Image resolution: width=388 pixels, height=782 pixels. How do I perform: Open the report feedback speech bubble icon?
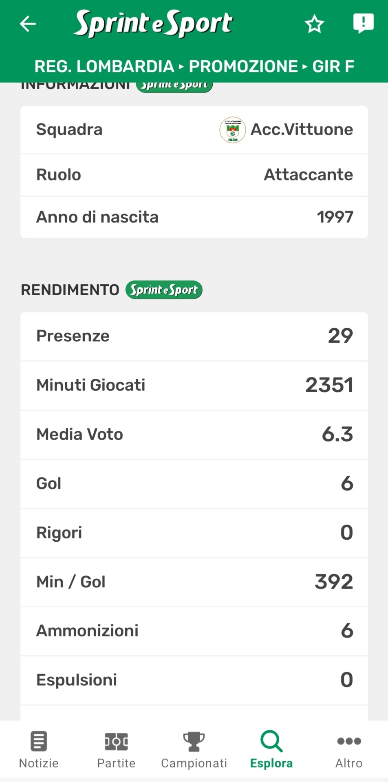(x=363, y=23)
